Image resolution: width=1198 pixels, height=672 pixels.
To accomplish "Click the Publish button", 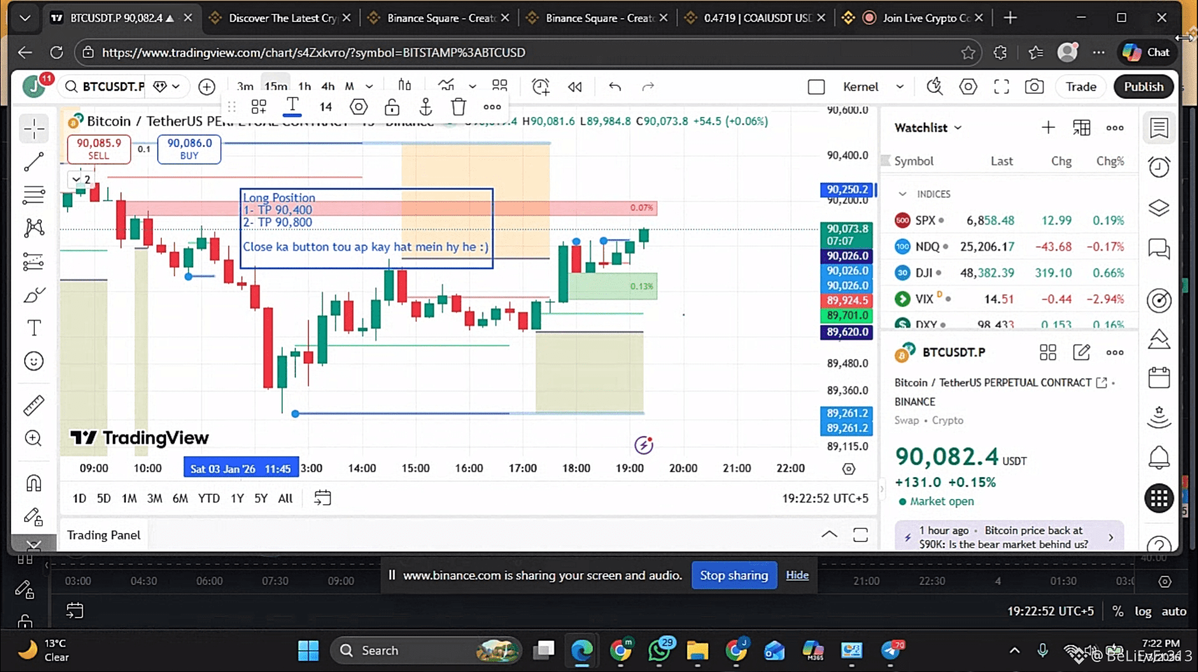I will (1143, 86).
